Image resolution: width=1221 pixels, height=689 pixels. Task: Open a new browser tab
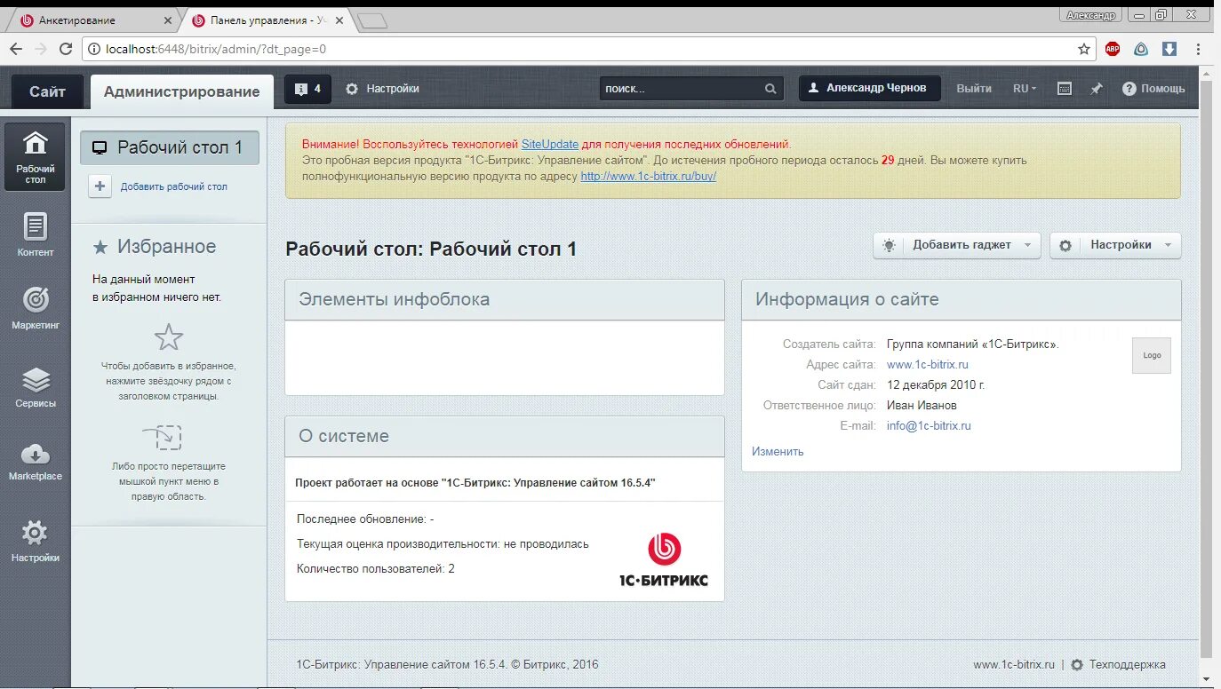pos(372,21)
